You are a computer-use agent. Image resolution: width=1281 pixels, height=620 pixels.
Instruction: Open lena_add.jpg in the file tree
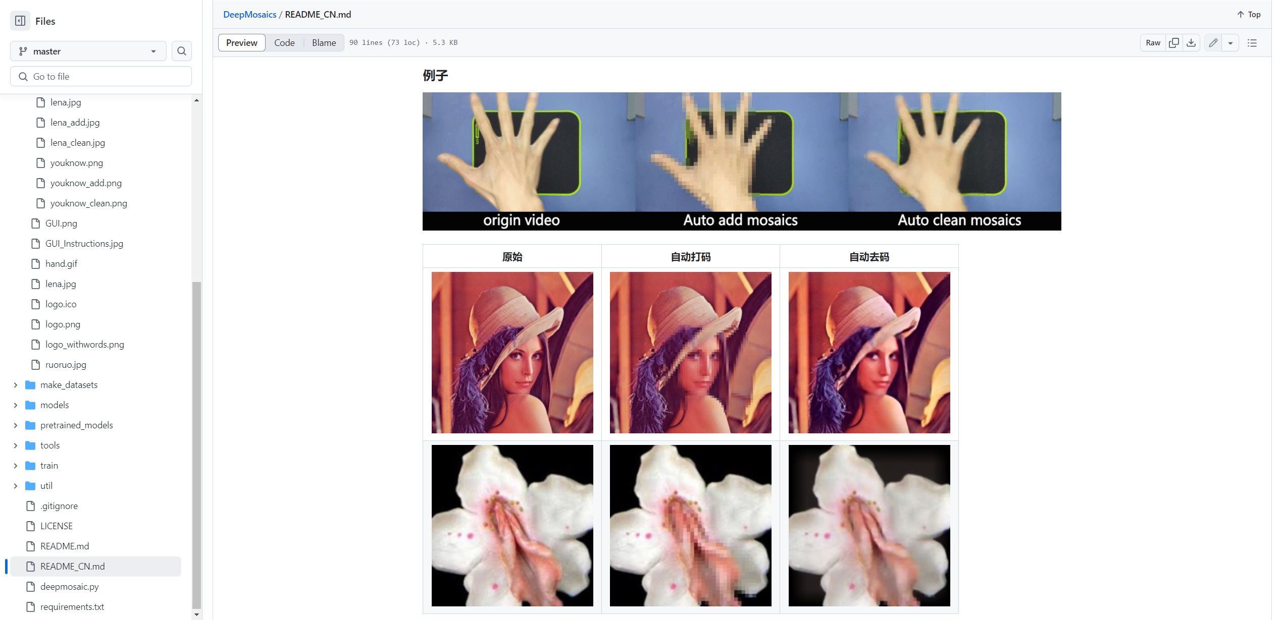point(75,123)
